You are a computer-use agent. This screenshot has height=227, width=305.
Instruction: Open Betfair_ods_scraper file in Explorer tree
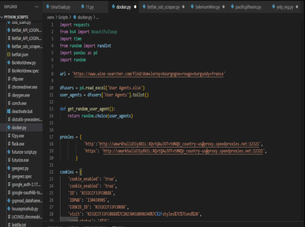point(27,46)
